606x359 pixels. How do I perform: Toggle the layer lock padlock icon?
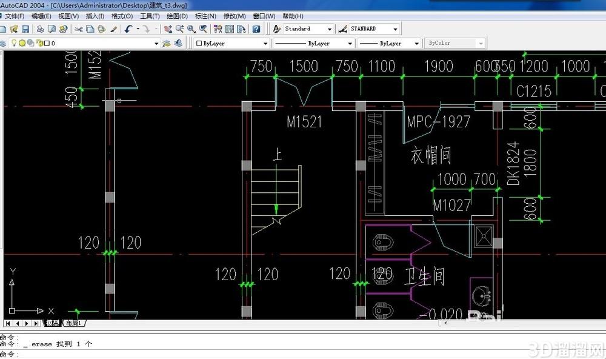39,43
